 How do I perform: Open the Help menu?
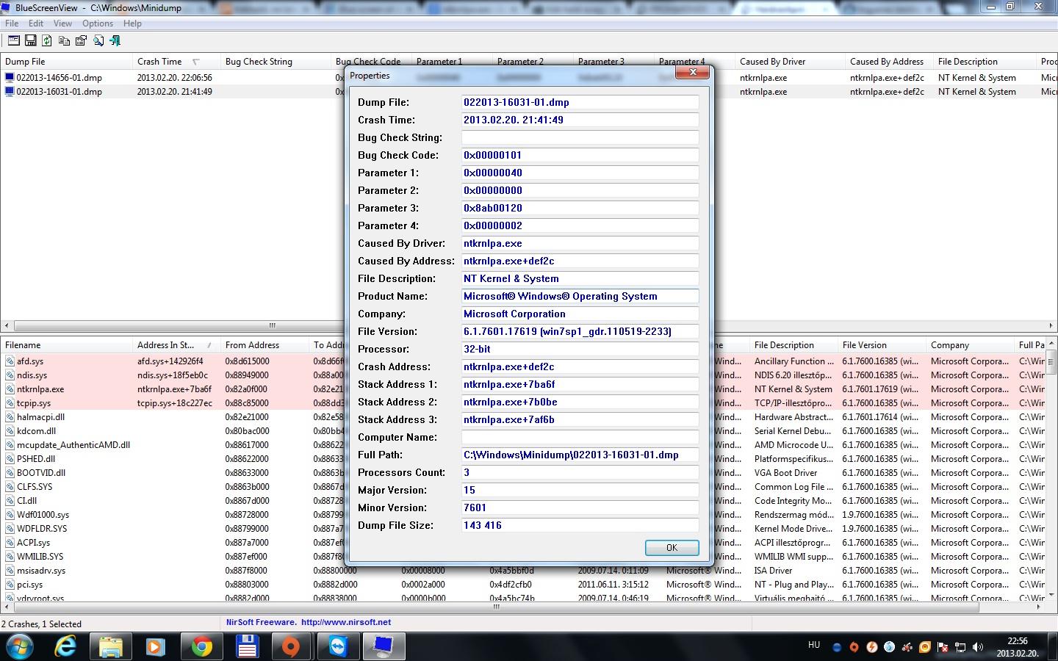[x=132, y=24]
